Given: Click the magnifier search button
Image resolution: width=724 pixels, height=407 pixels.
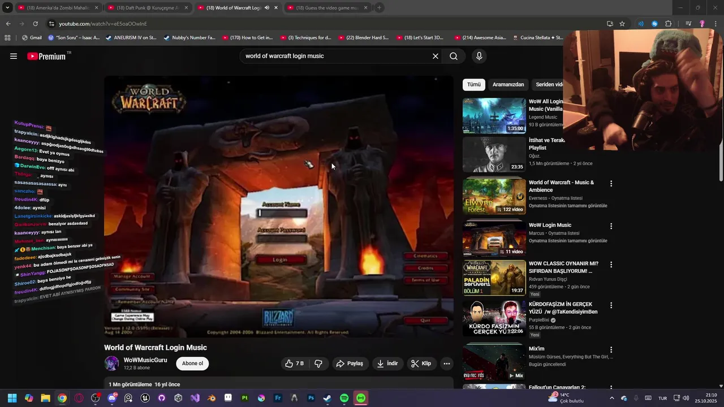Looking at the screenshot, I should pyautogui.click(x=454, y=56).
